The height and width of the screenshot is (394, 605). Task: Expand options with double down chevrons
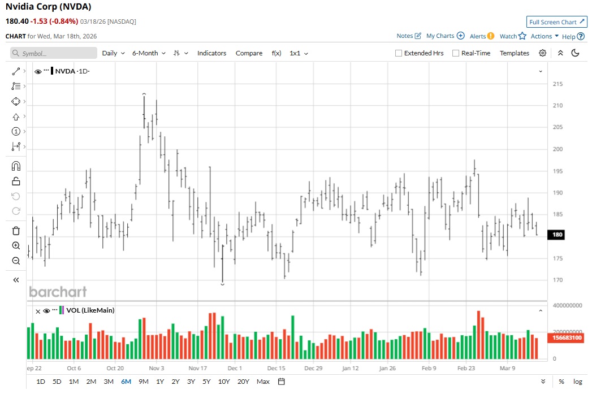[x=543, y=382]
